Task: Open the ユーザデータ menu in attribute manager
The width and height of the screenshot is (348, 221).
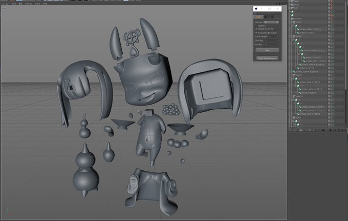Action: pos(310,130)
